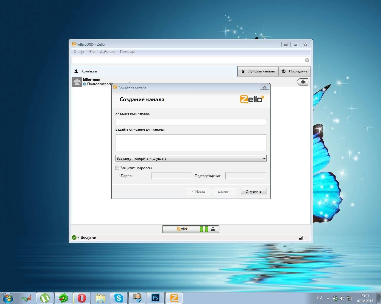The image size is (381, 304).
Task: Open the mjd taskbar icon
Action: pyautogui.click(x=26, y=298)
